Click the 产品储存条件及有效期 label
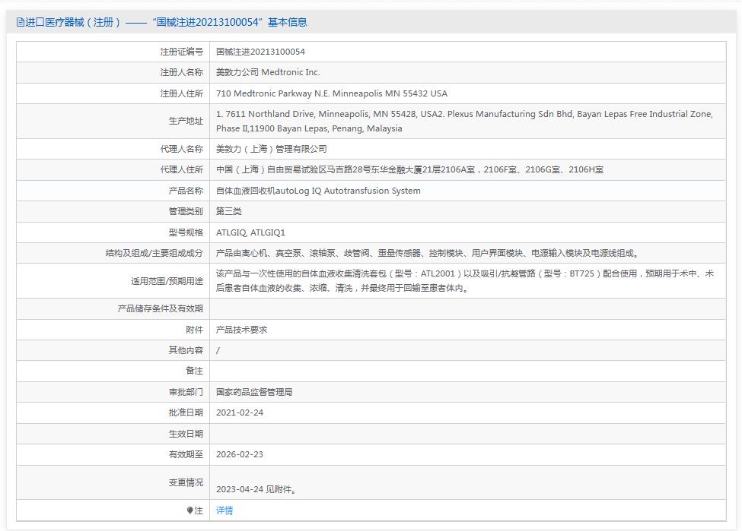 click(x=161, y=308)
